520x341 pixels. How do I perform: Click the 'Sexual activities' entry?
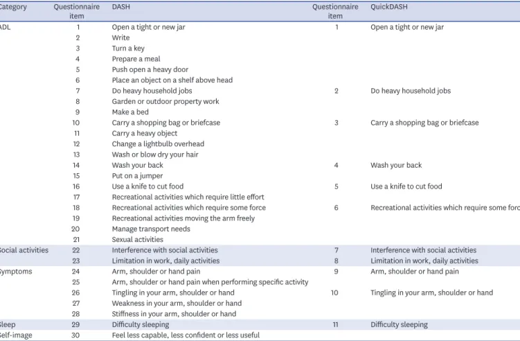(x=137, y=239)
